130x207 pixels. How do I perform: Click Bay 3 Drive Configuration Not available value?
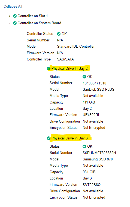pyautogui.click(x=93, y=191)
